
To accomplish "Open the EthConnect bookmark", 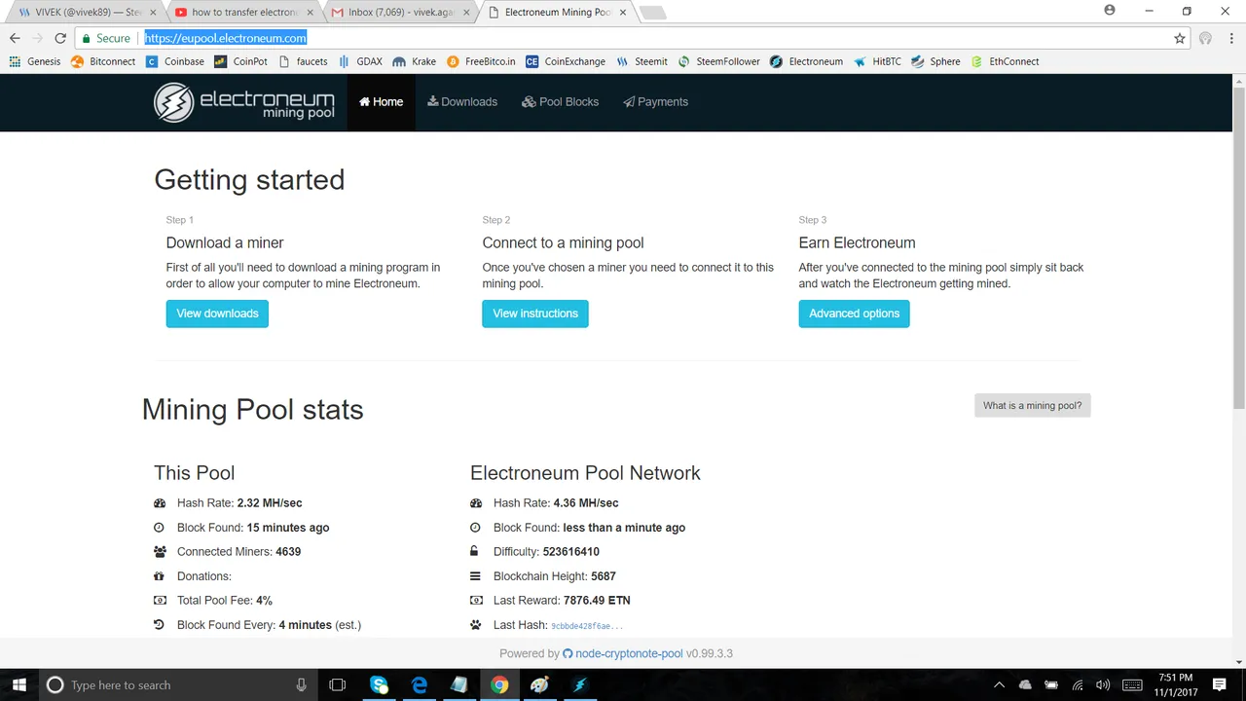I will coord(1005,61).
